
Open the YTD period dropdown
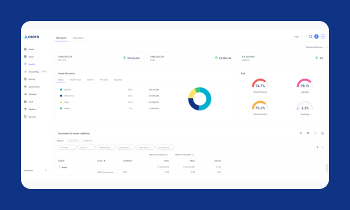[298, 36]
